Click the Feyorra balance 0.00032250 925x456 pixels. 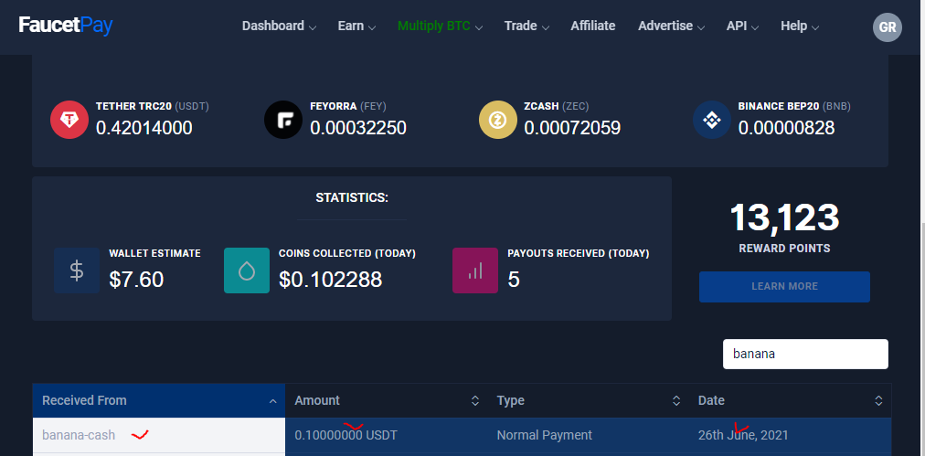pos(358,128)
